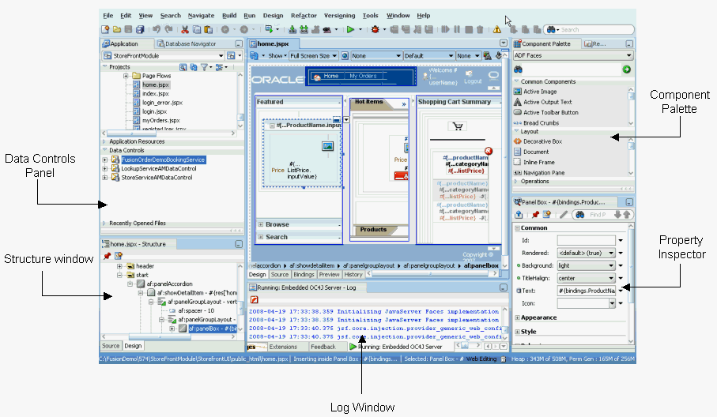
Task: Click the Rebuild icon in the main toolbar
Action: coord(304,30)
